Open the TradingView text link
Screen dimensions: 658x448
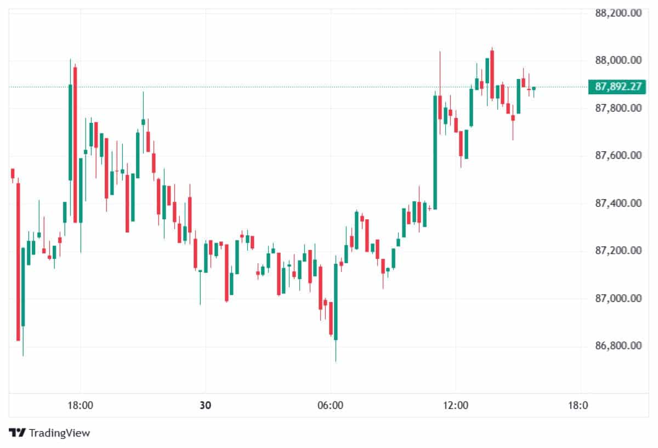click(x=59, y=433)
